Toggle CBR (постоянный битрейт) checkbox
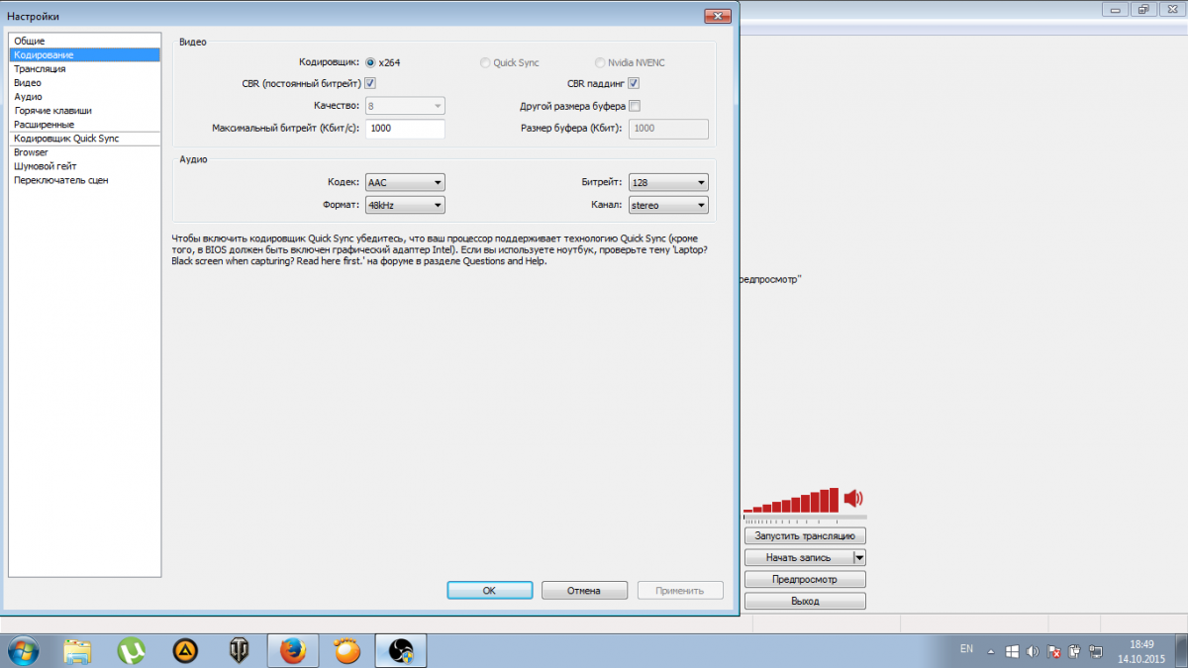Viewport: 1188px width, 668px height. (370, 84)
